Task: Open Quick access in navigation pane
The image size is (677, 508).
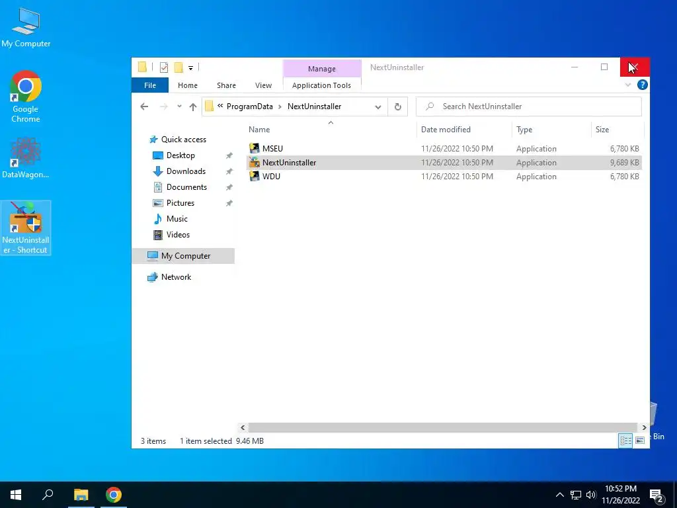Action: (x=177, y=140)
